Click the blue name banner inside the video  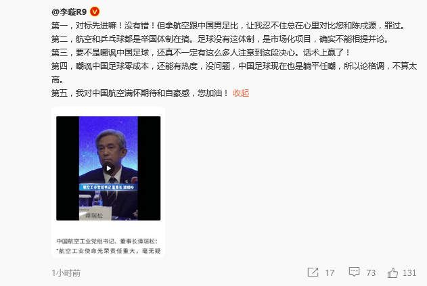(x=108, y=187)
